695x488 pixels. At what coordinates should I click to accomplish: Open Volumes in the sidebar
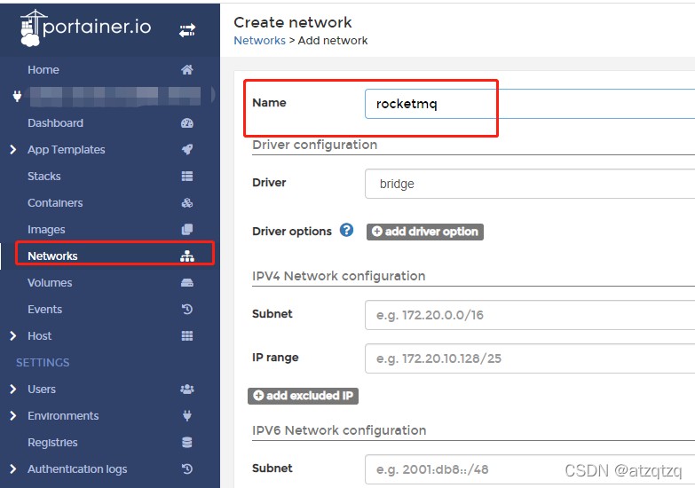(x=50, y=283)
